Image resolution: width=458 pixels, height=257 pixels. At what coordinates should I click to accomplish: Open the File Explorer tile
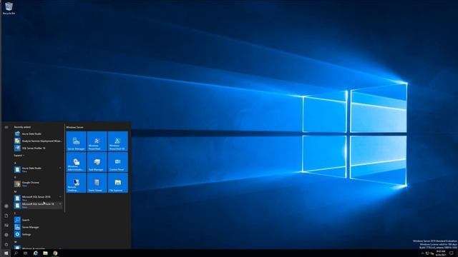[117, 183]
